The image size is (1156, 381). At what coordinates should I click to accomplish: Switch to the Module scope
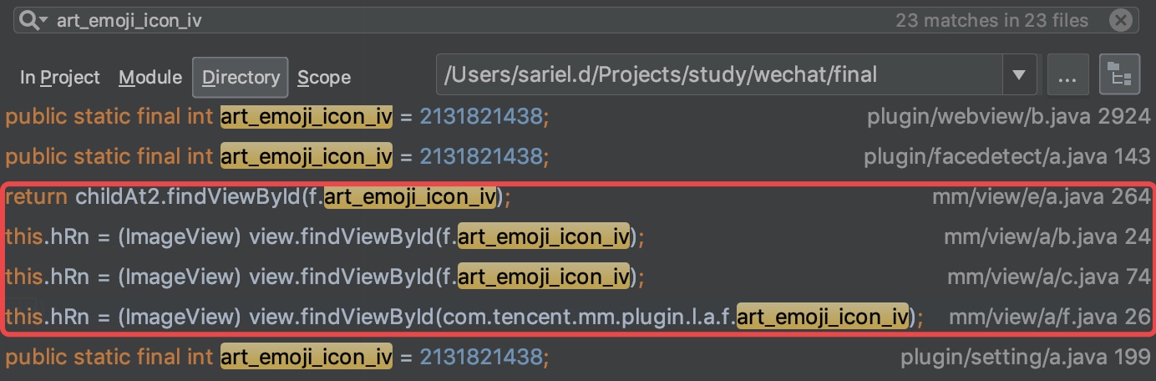tap(150, 78)
